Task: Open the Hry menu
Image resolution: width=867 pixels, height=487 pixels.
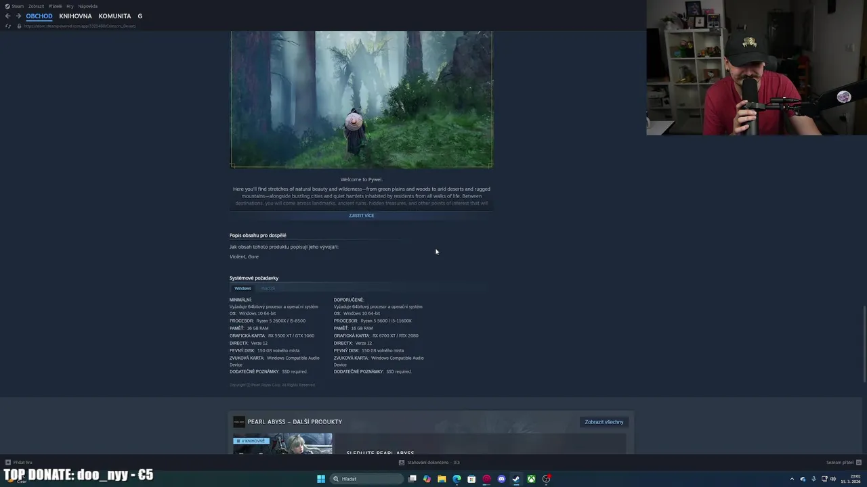Action: click(x=70, y=6)
